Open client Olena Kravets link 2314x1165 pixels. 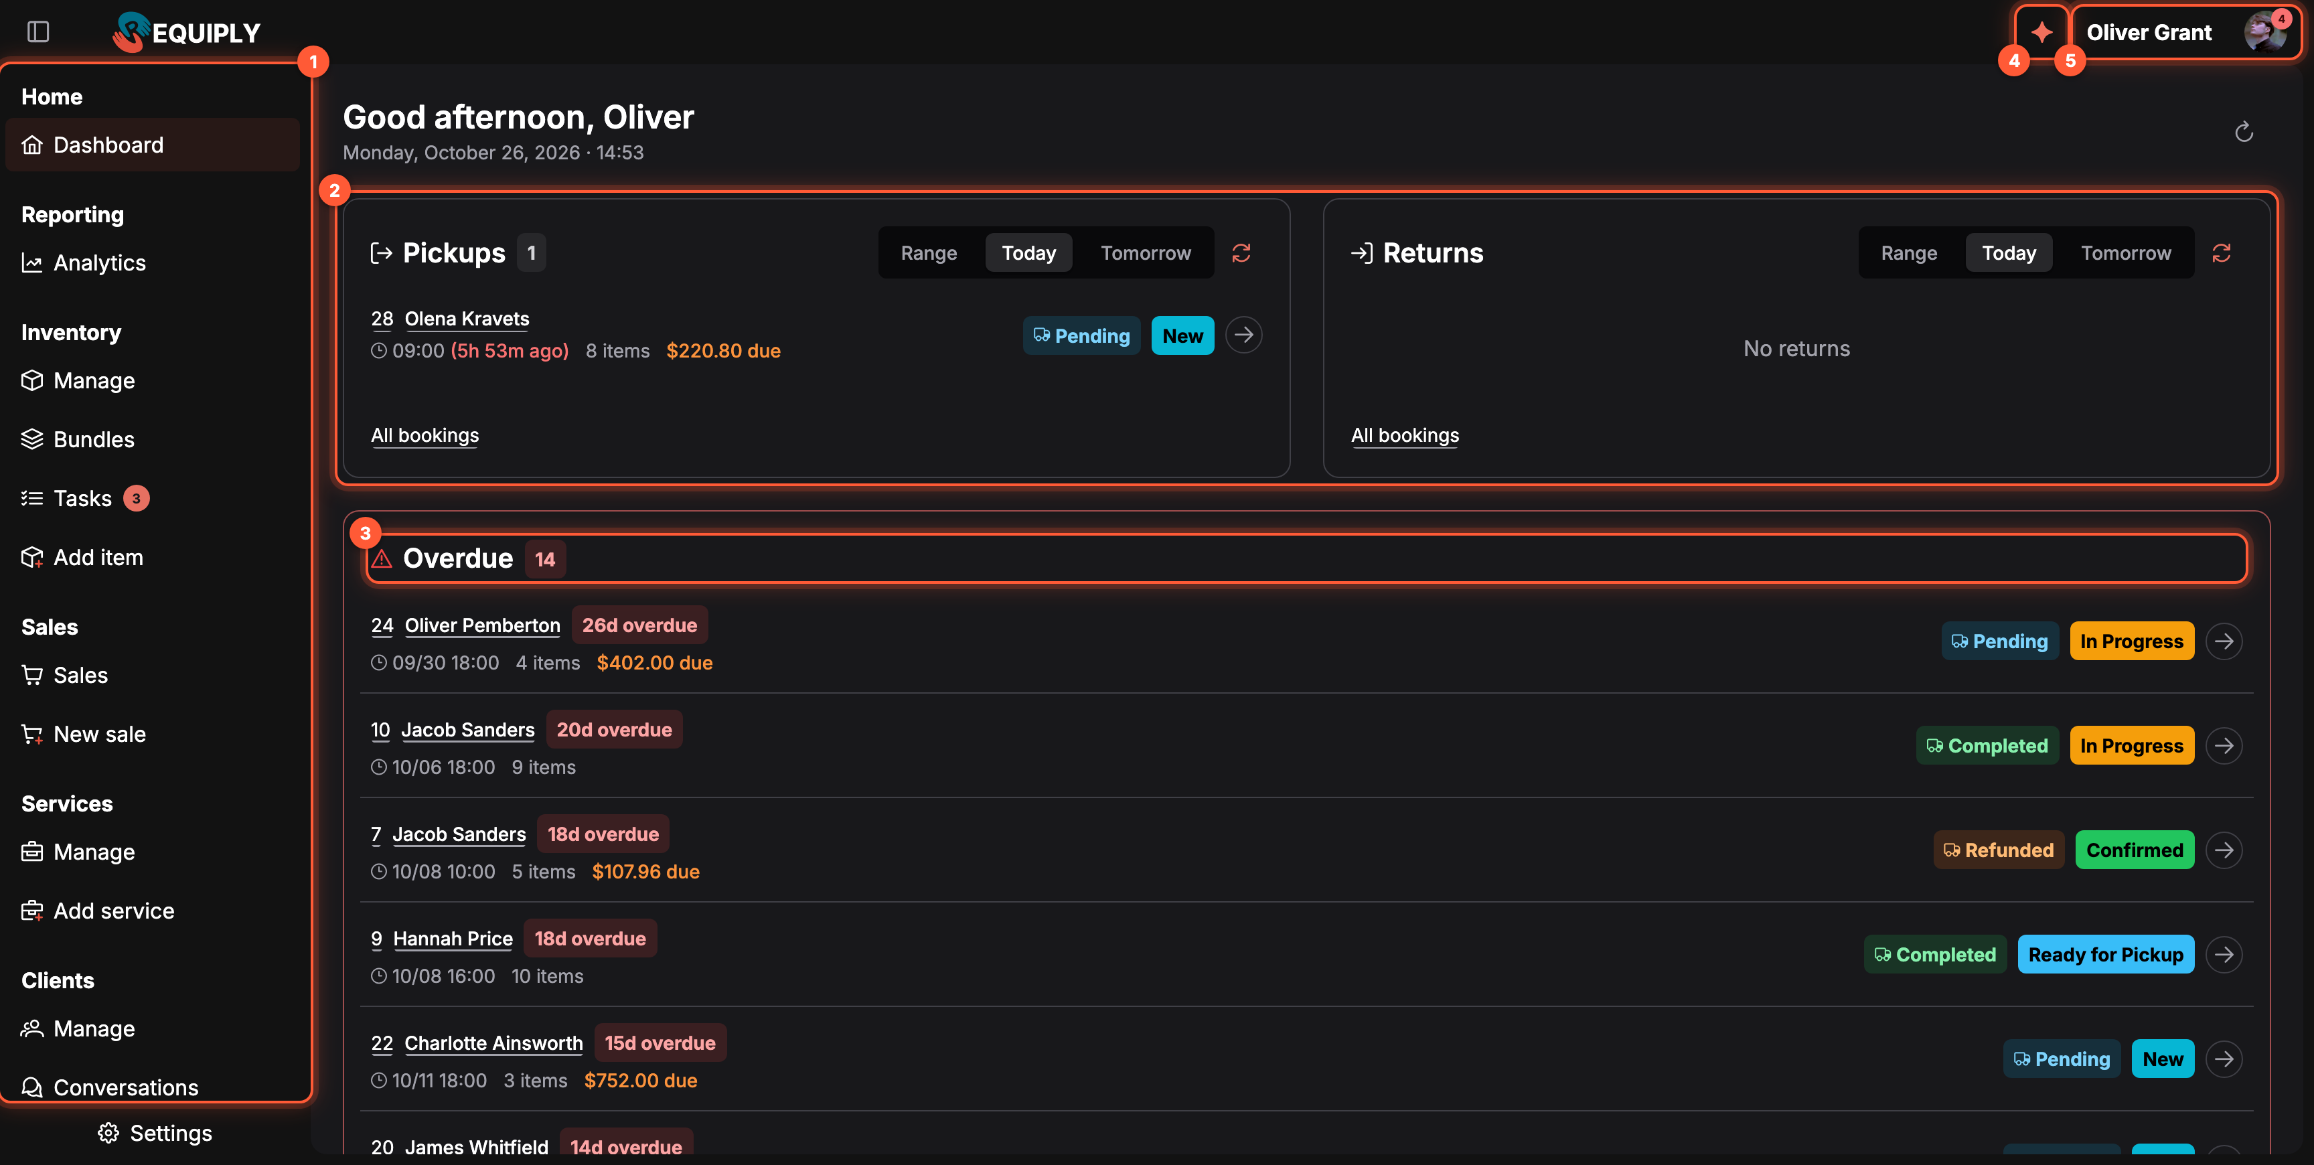pos(467,319)
